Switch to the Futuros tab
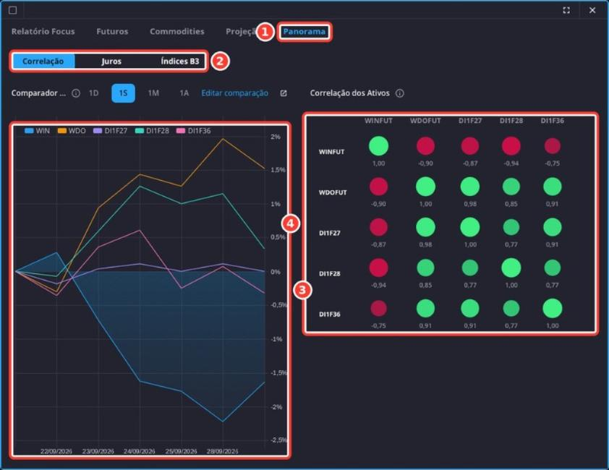The width and height of the screenshot is (609, 470). tap(112, 32)
